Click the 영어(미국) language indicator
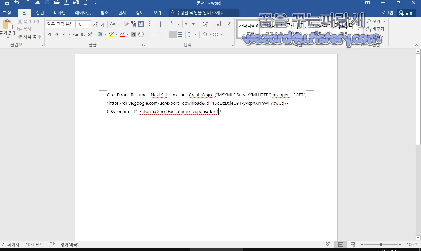421x251 pixels. tap(70, 245)
